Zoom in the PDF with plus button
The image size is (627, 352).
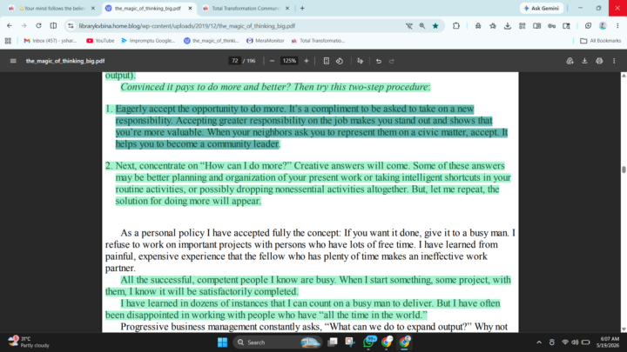(307, 61)
